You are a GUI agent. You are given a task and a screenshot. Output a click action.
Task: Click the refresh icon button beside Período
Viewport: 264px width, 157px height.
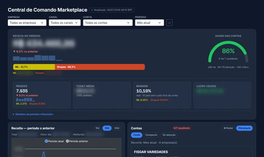169,23
